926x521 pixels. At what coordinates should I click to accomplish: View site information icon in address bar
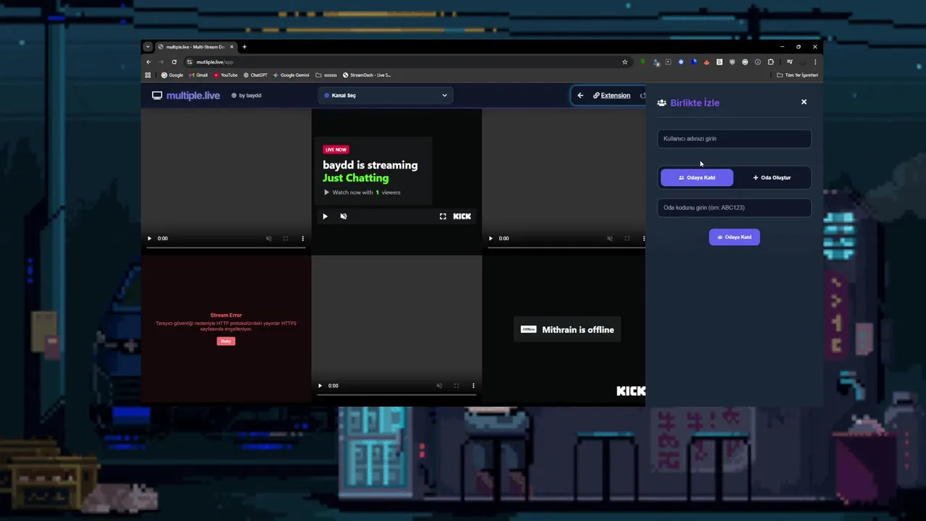[190, 62]
